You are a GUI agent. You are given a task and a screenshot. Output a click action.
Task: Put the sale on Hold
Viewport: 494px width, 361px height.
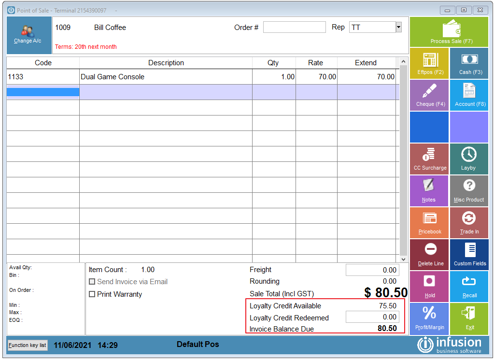[429, 286]
